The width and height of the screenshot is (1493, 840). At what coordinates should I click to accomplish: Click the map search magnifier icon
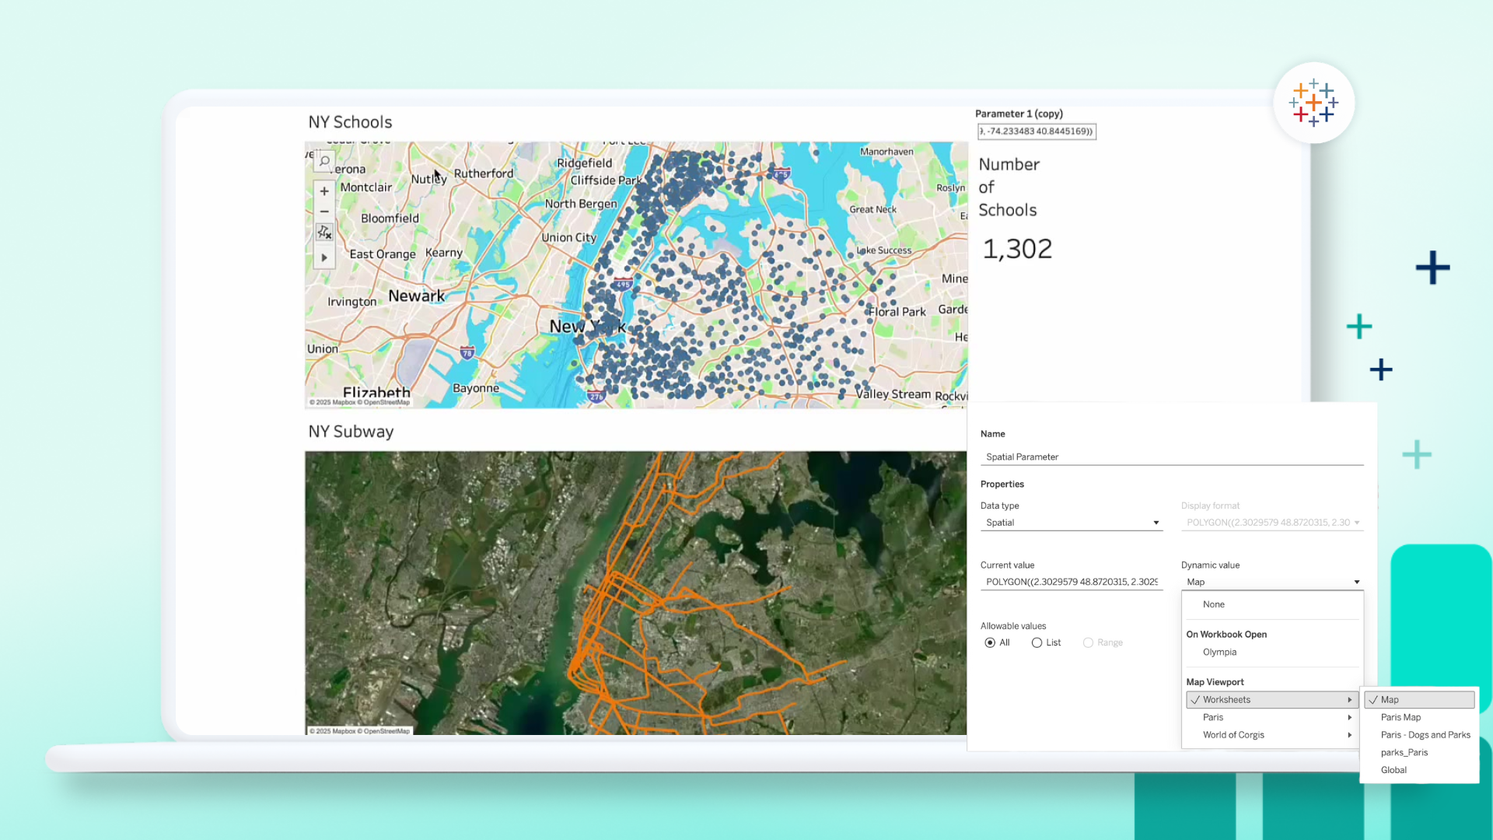325,161
